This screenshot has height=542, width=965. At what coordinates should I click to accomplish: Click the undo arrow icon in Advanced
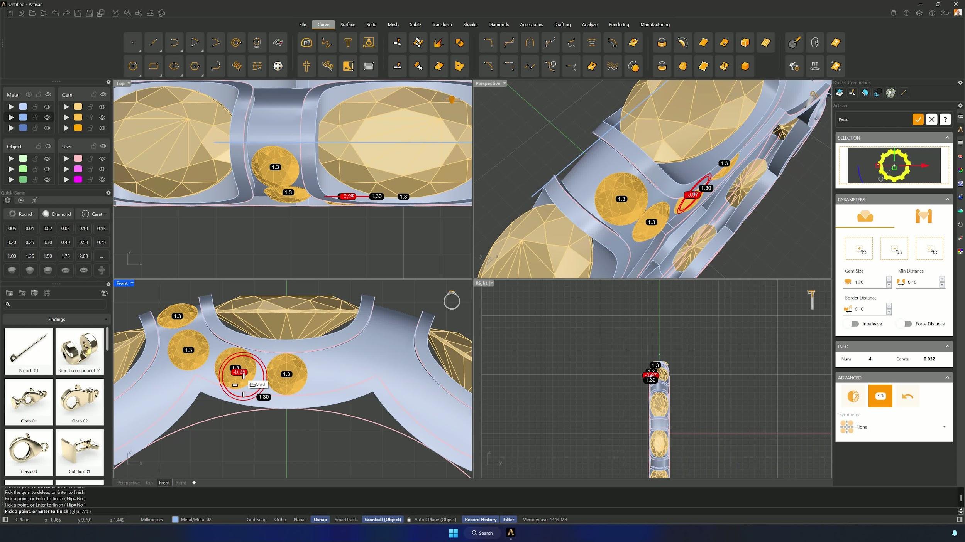pyautogui.click(x=907, y=396)
